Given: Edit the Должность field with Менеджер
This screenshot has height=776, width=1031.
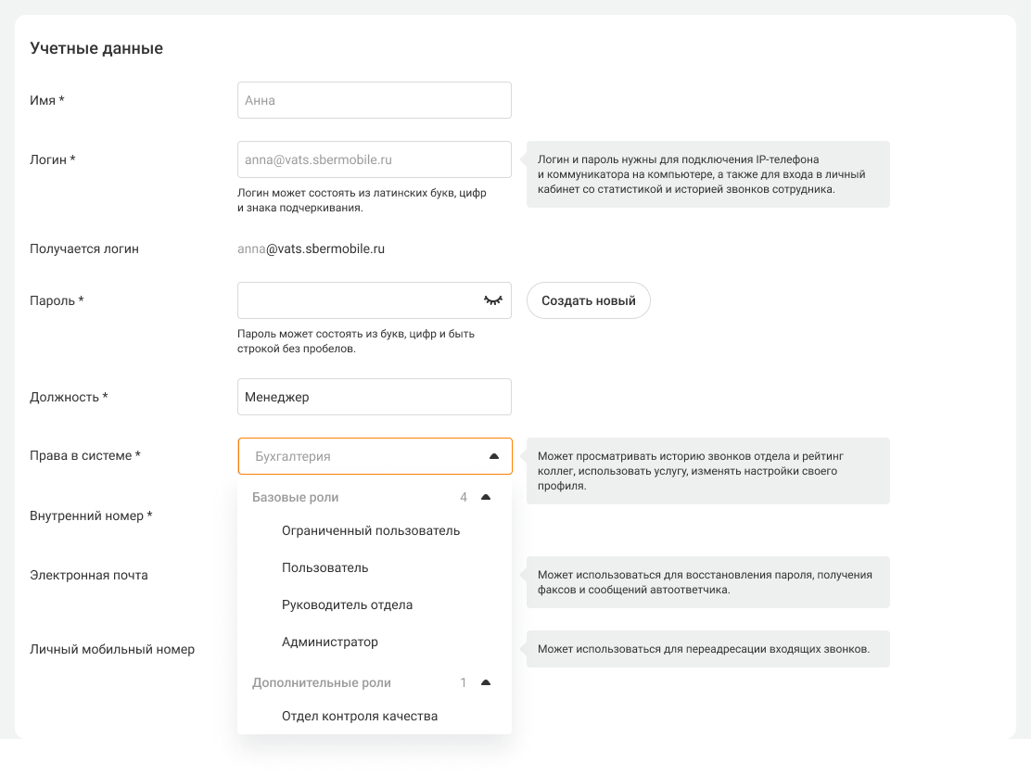Looking at the screenshot, I should 375,397.
